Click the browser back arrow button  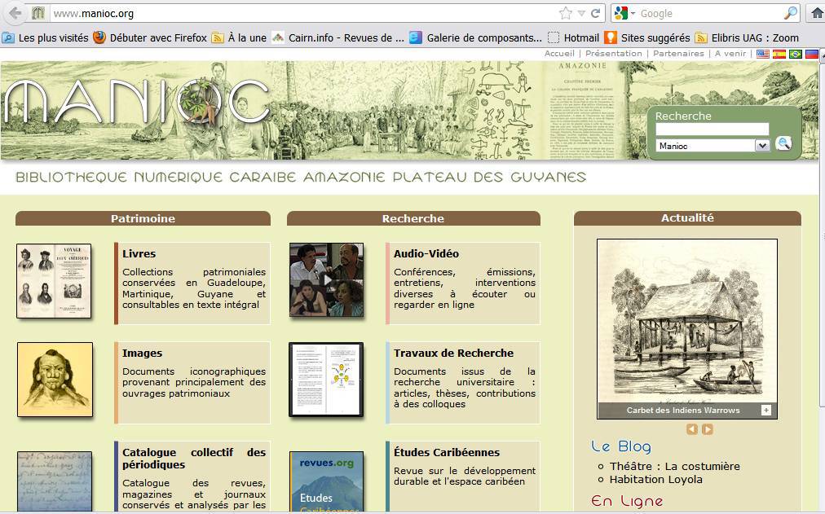(x=14, y=13)
